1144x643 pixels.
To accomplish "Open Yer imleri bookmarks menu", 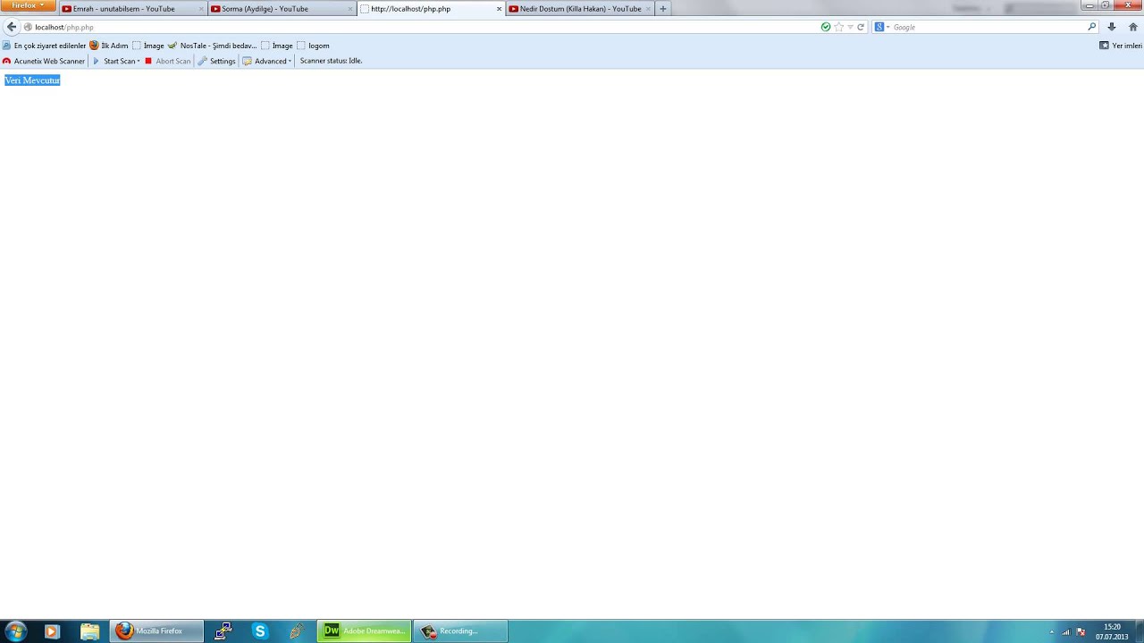I will click(x=1121, y=46).
